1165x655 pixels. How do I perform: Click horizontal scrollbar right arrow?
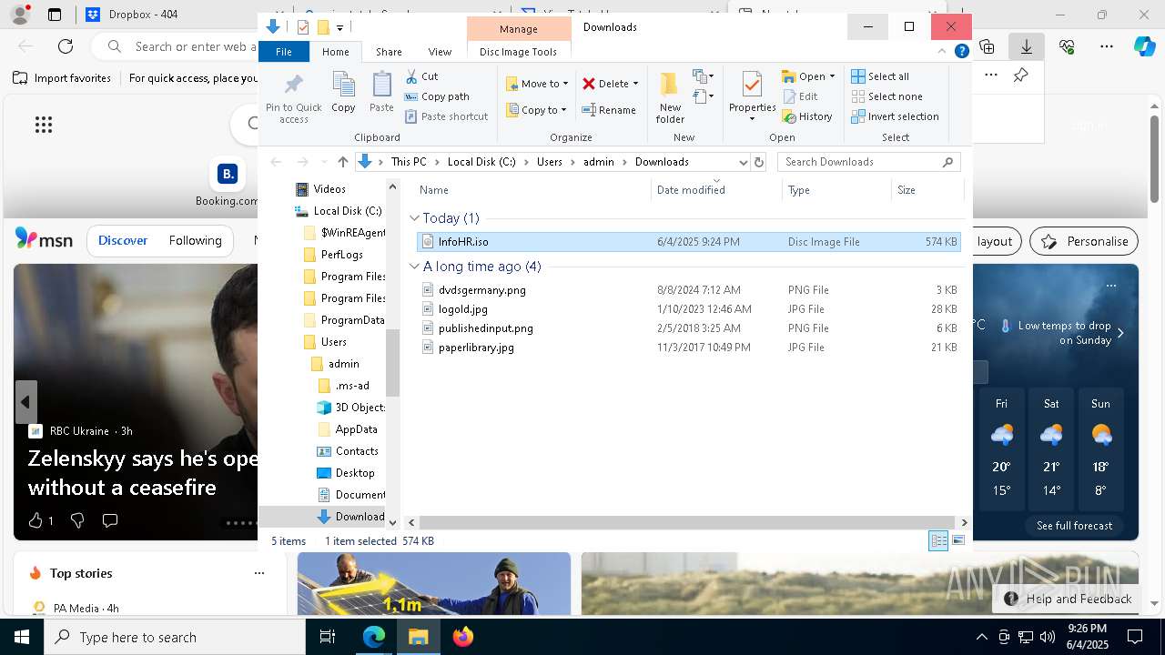point(964,522)
